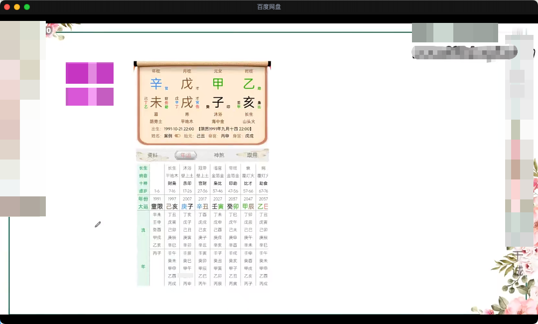
Task: Select the 年运 tab
Action: coord(185,155)
